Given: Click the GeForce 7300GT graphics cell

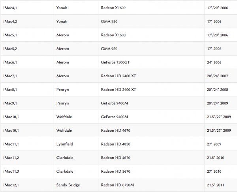Looking at the screenshot, I should click(115, 62).
